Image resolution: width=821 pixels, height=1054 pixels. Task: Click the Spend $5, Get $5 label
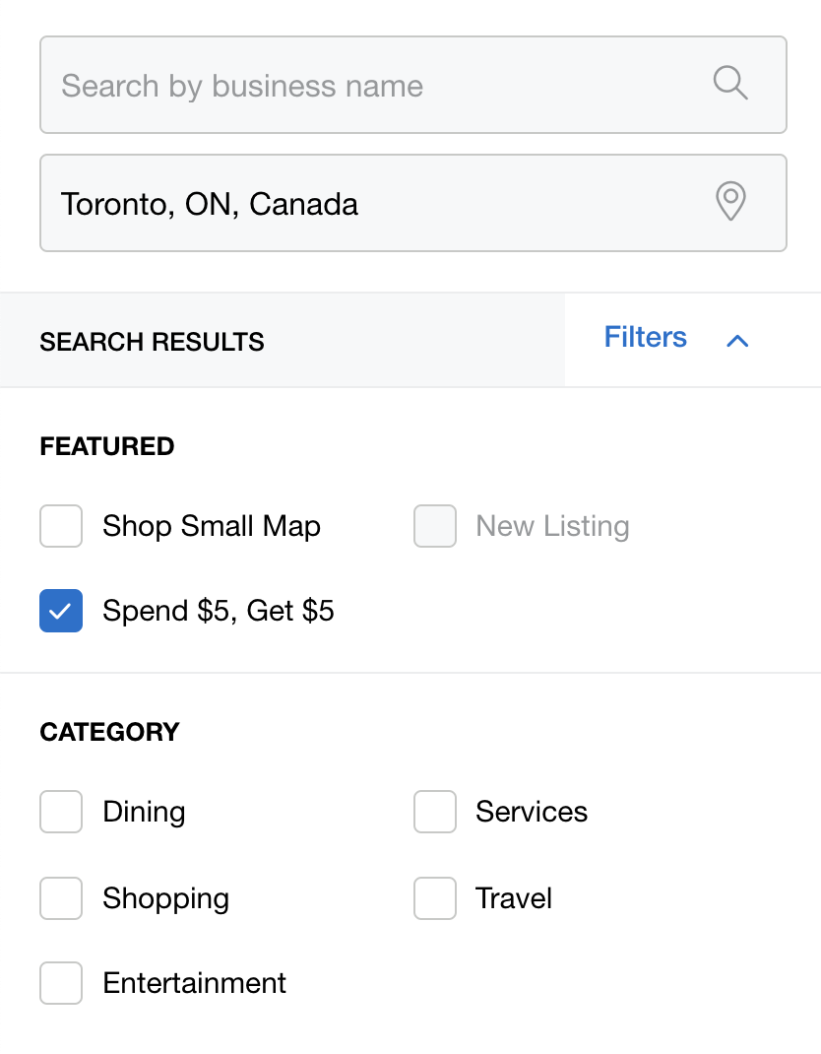click(x=219, y=611)
